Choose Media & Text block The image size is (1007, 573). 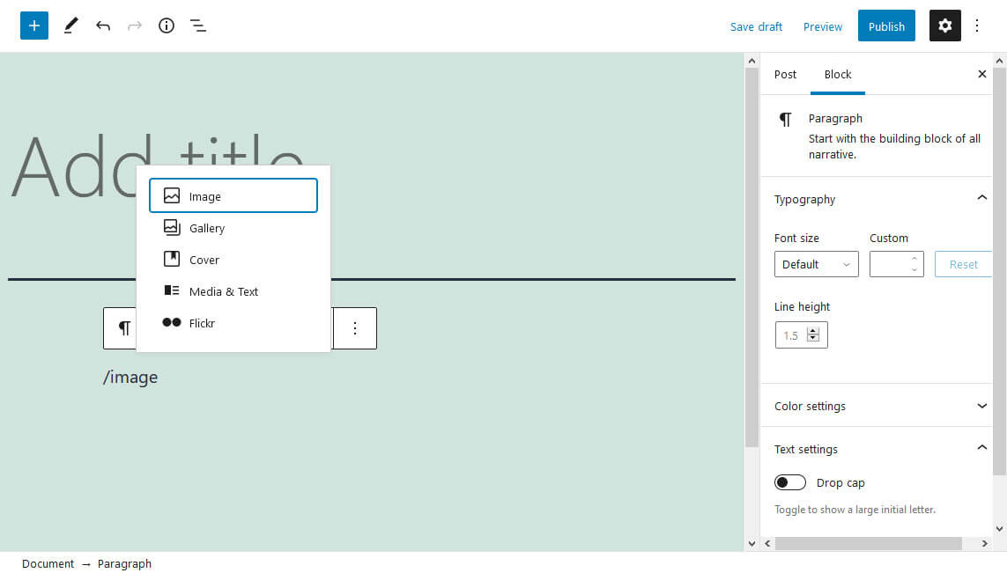(x=233, y=291)
